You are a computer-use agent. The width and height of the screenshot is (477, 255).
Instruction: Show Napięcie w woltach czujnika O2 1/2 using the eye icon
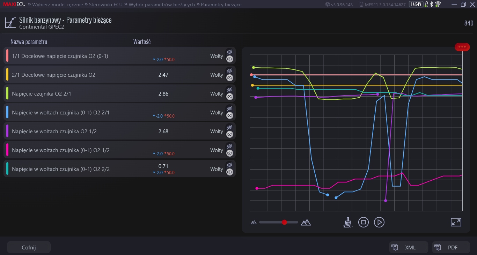[x=229, y=134]
